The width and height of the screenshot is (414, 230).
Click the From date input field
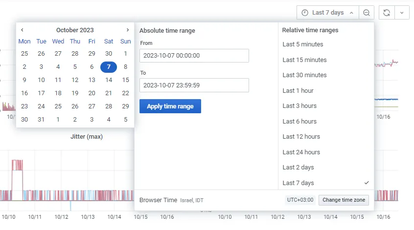click(194, 56)
